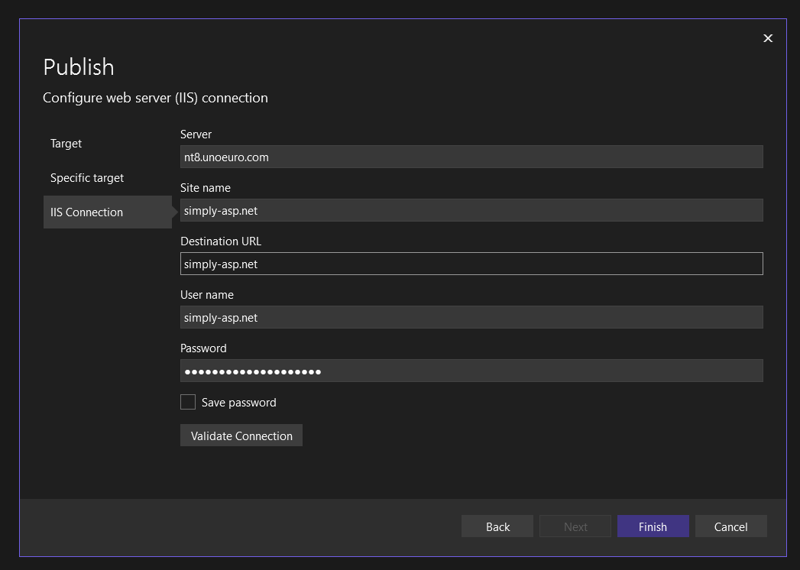Screen dimensions: 800x570
Task: Click the 'Server' field label
Action: point(196,134)
